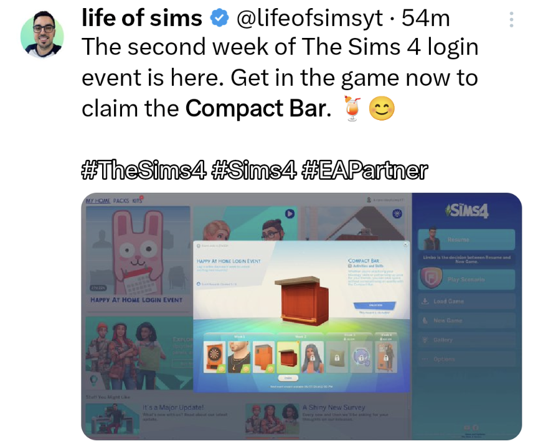The image size is (538, 444).
Task: Click the locked pillow reward tile
Action: (x=337, y=357)
